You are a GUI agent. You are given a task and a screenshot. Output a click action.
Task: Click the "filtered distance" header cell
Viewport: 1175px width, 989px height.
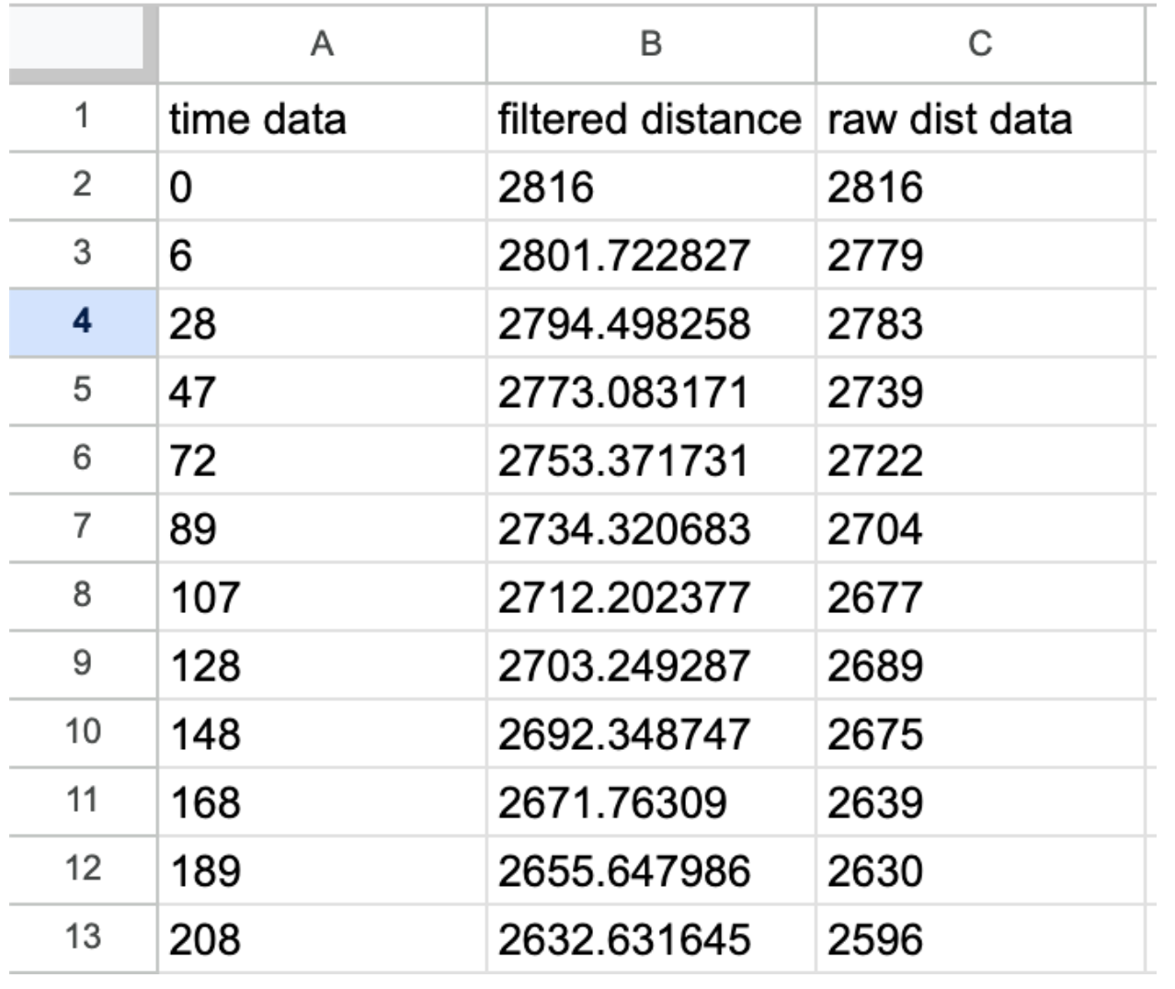click(x=649, y=119)
